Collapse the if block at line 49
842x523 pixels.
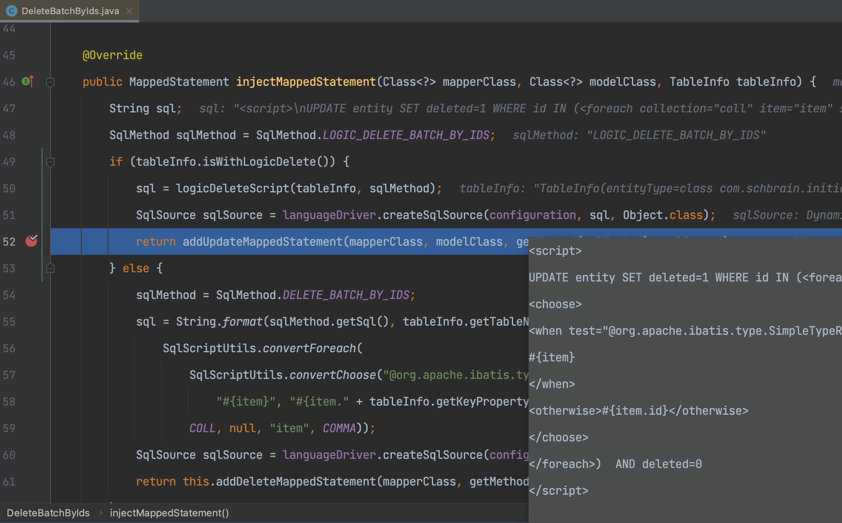click(x=50, y=162)
